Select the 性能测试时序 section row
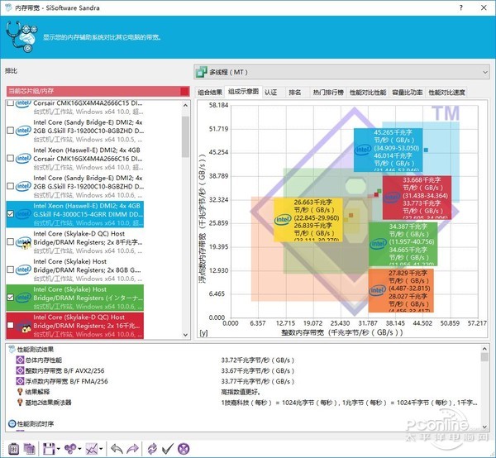 (244, 423)
